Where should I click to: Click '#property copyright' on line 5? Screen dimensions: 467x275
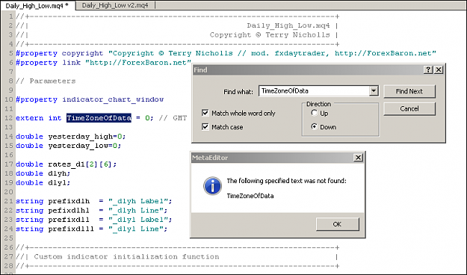click(x=59, y=53)
